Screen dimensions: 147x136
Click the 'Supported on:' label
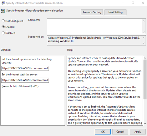click(36, 37)
